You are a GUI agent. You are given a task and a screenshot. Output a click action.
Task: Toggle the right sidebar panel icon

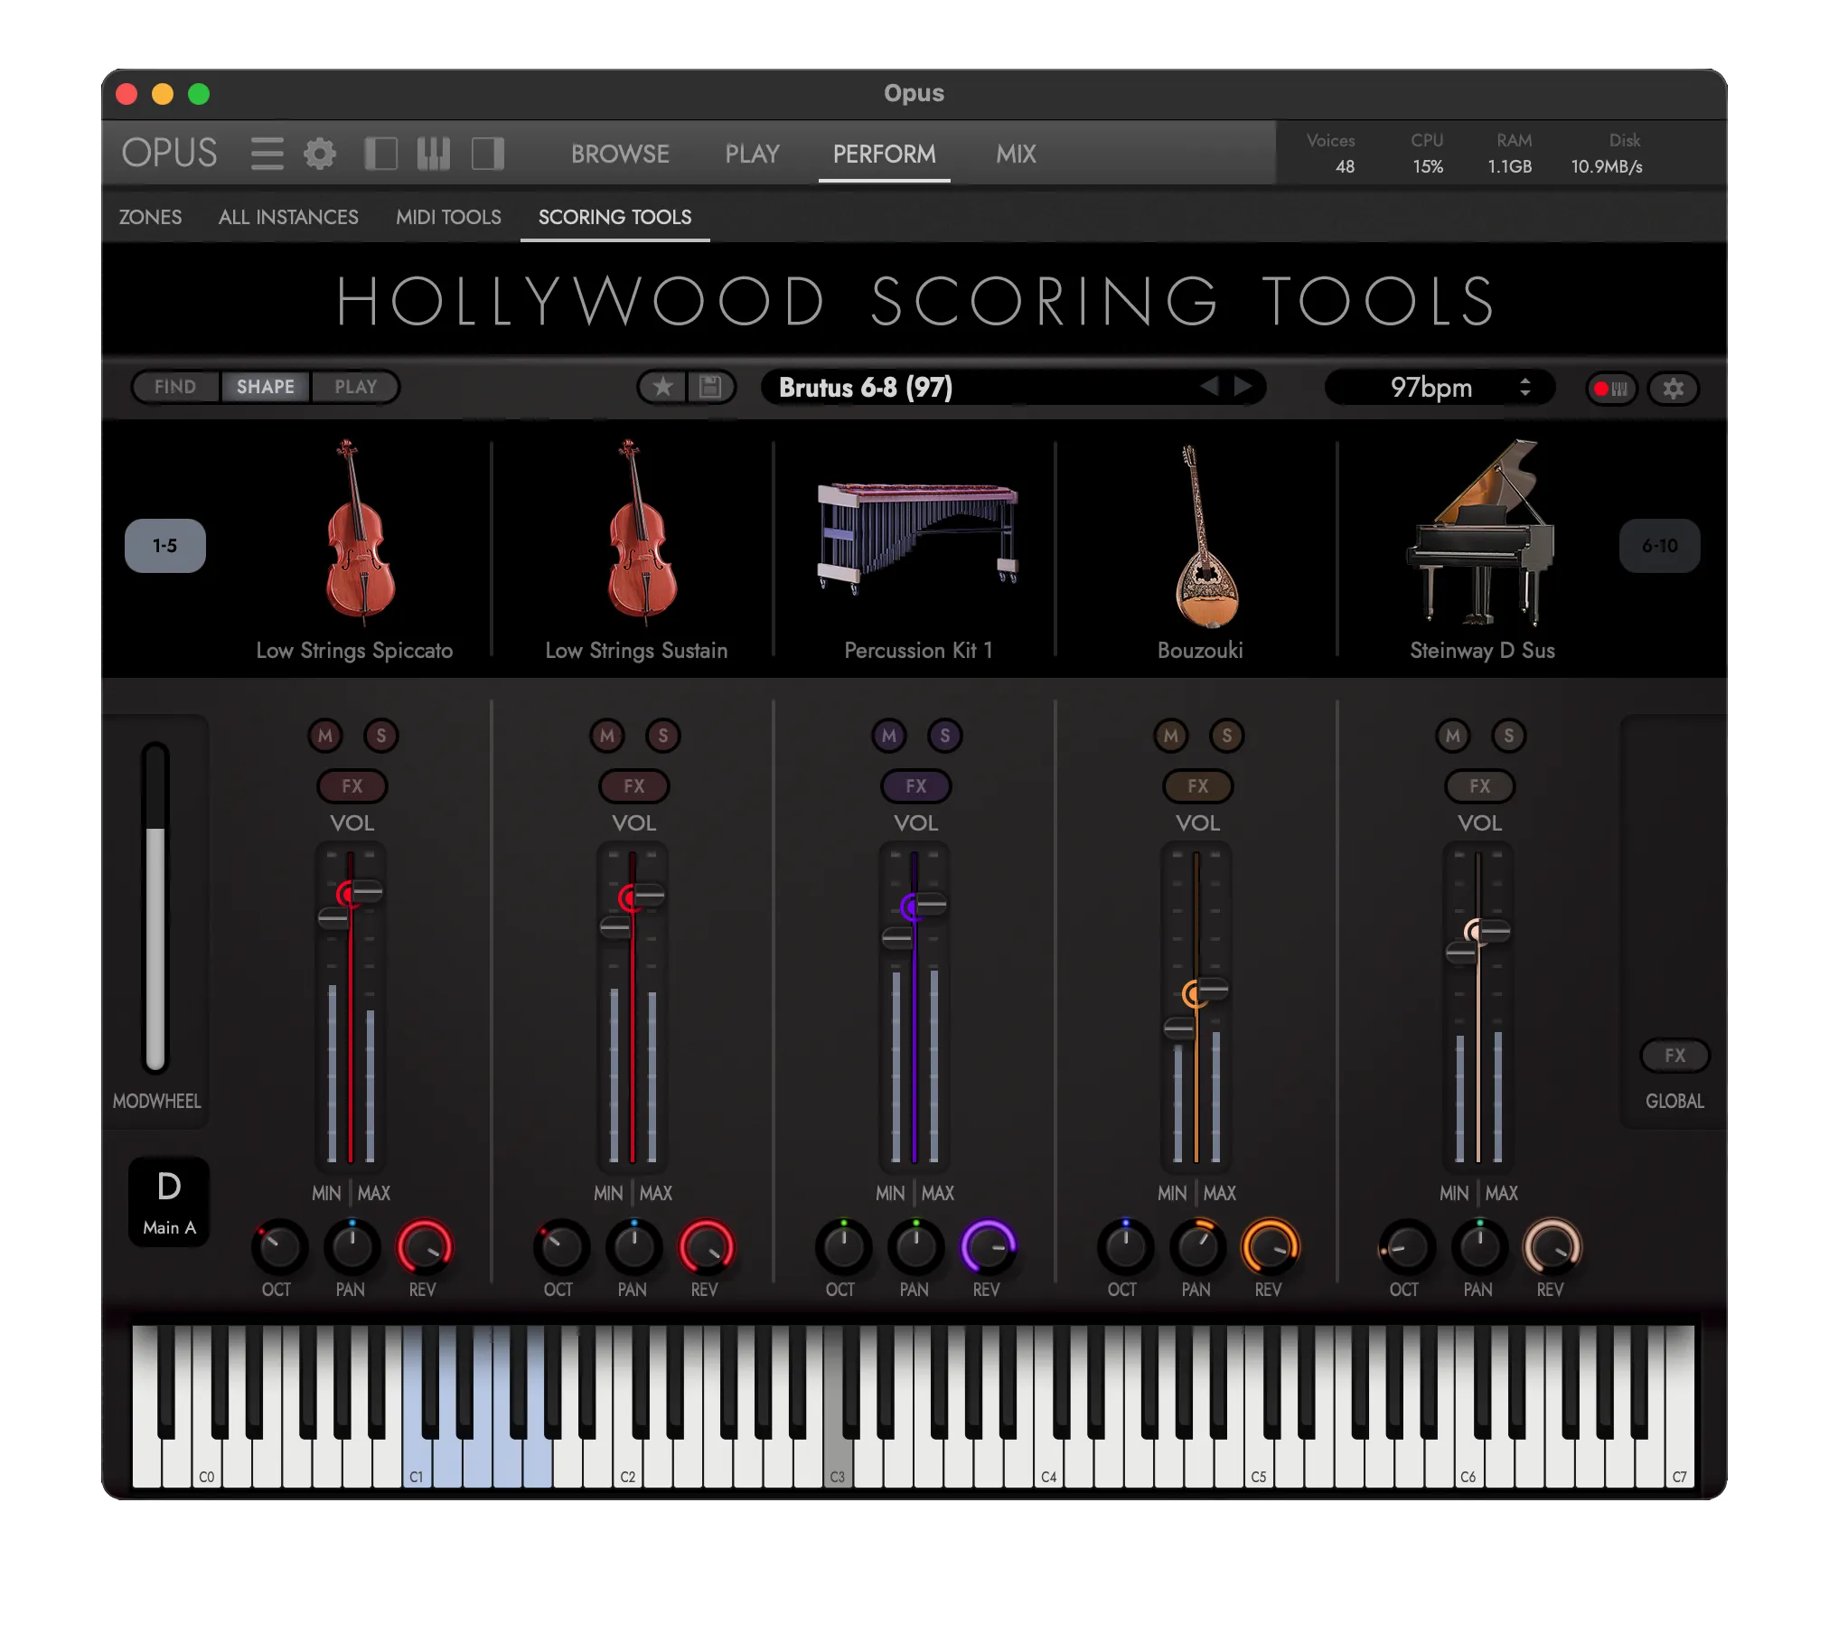[x=488, y=154]
